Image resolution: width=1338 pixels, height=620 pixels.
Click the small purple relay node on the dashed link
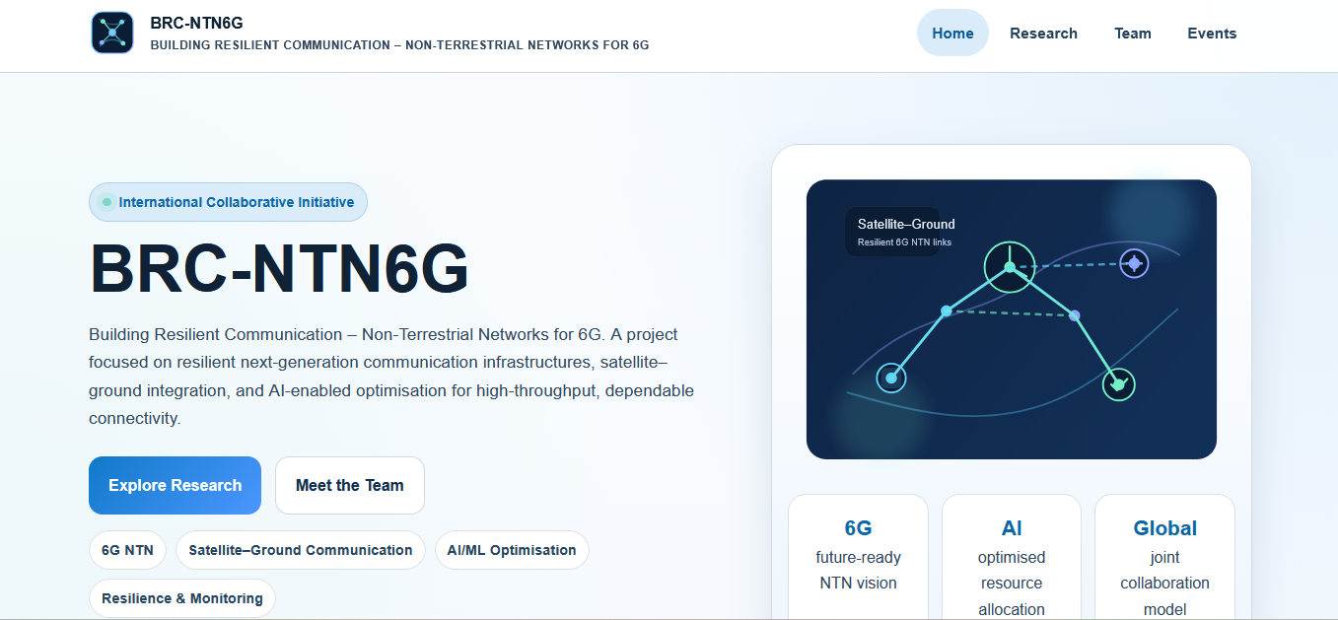[x=1075, y=315]
